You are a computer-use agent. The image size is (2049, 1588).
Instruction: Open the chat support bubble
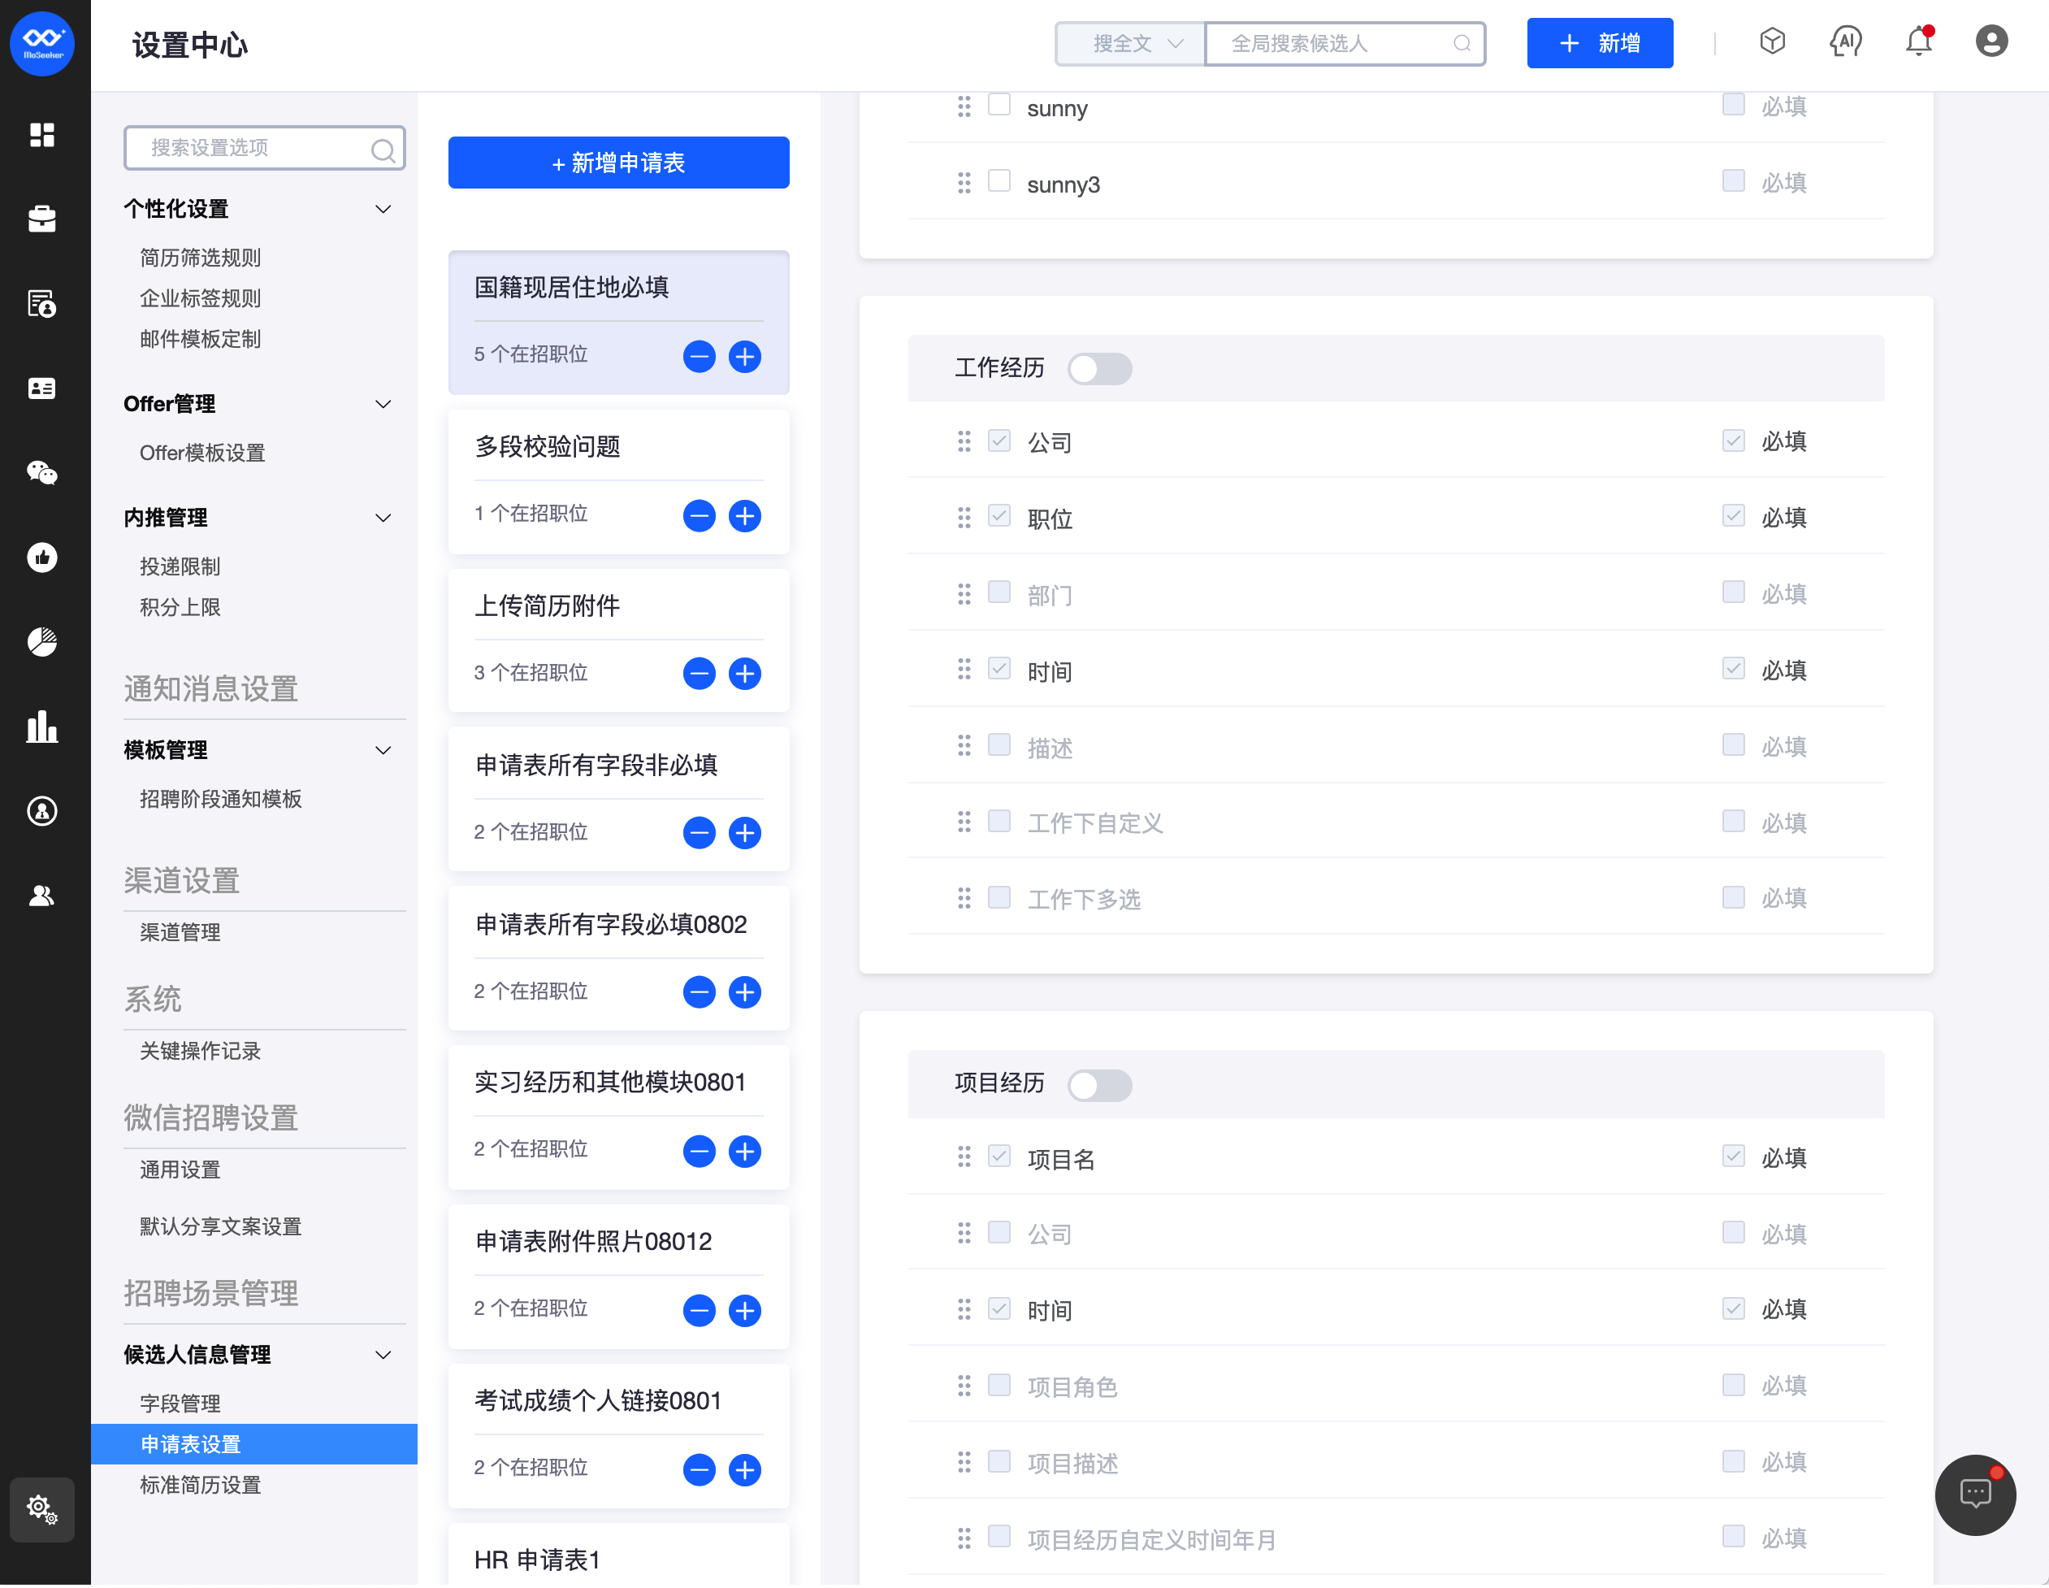(1976, 1495)
